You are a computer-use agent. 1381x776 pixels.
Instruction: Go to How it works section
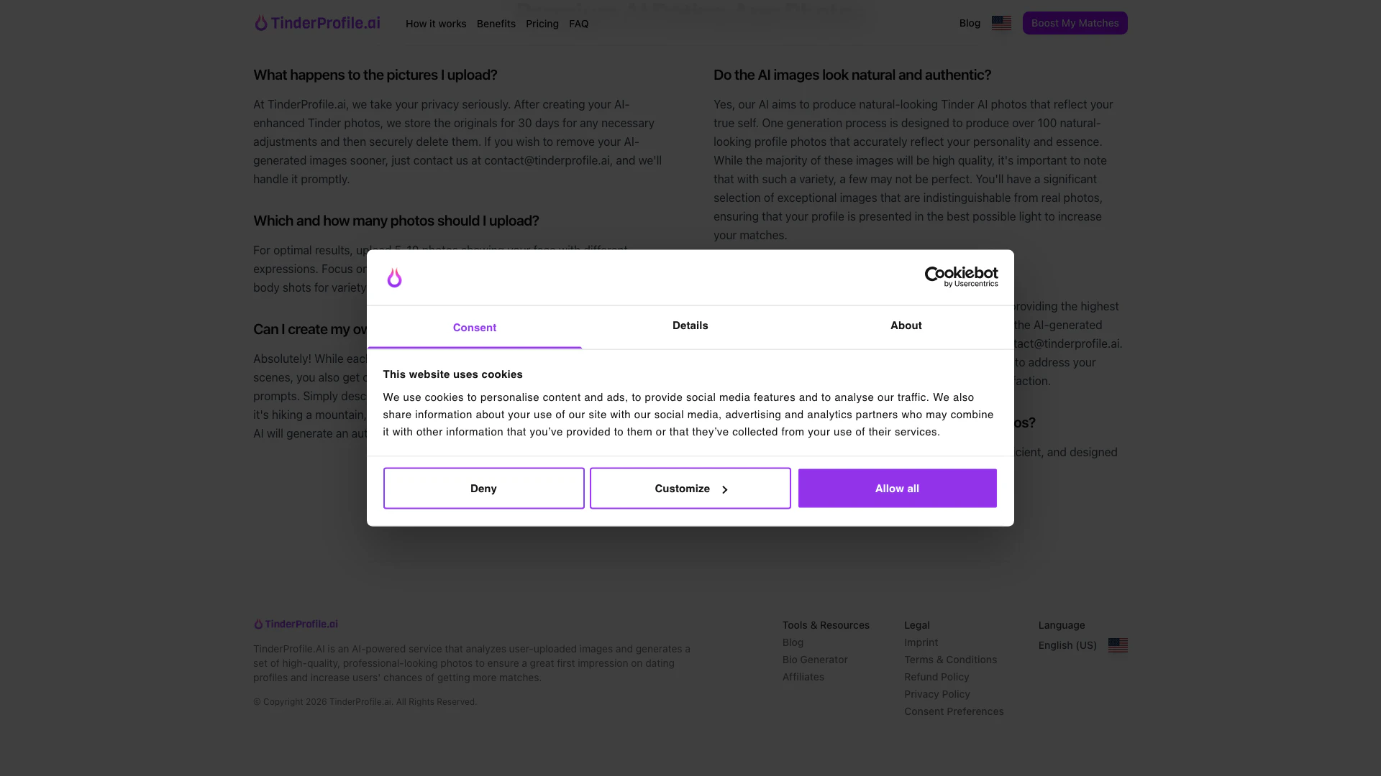click(436, 24)
